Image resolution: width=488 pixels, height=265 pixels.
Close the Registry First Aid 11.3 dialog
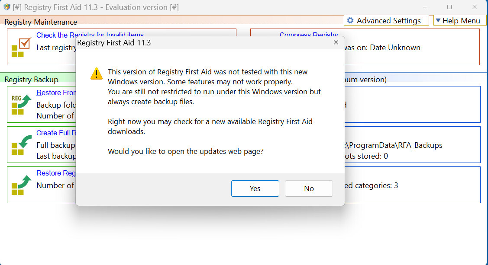[336, 43]
